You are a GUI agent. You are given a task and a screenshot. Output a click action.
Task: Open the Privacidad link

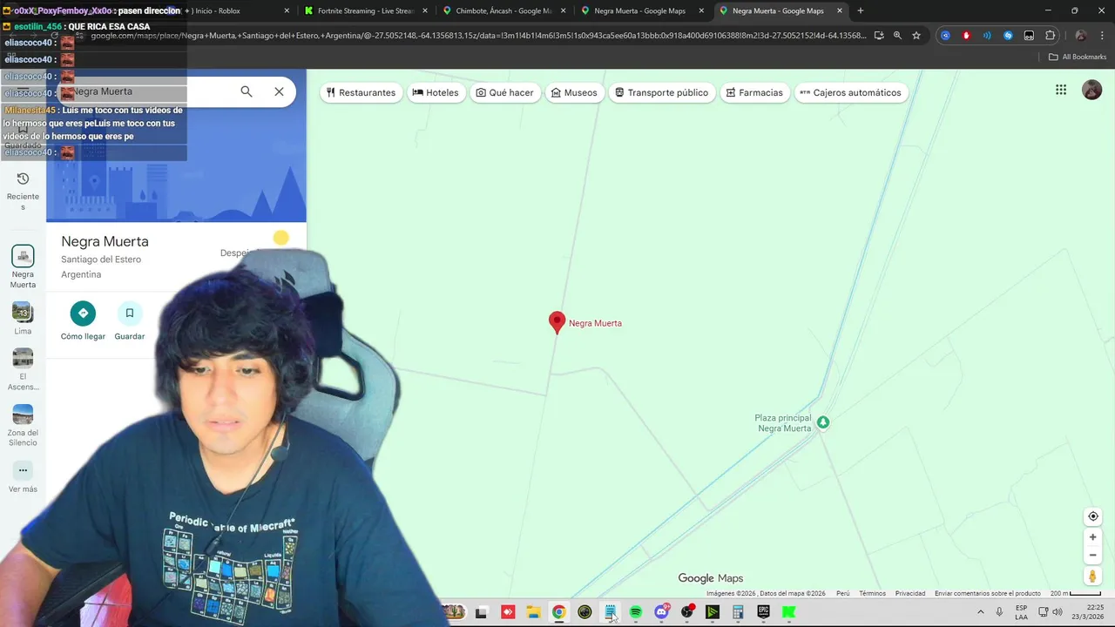point(910,593)
